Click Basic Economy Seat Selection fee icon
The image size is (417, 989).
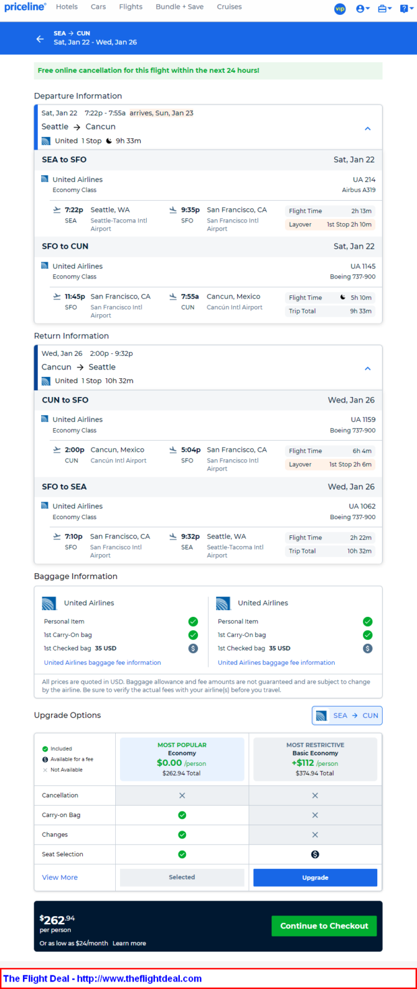pyautogui.click(x=315, y=854)
